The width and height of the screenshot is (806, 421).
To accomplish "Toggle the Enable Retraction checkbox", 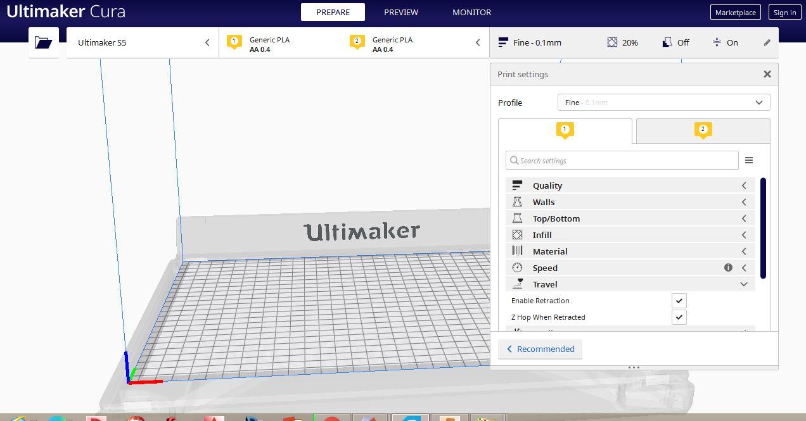I will click(x=679, y=301).
